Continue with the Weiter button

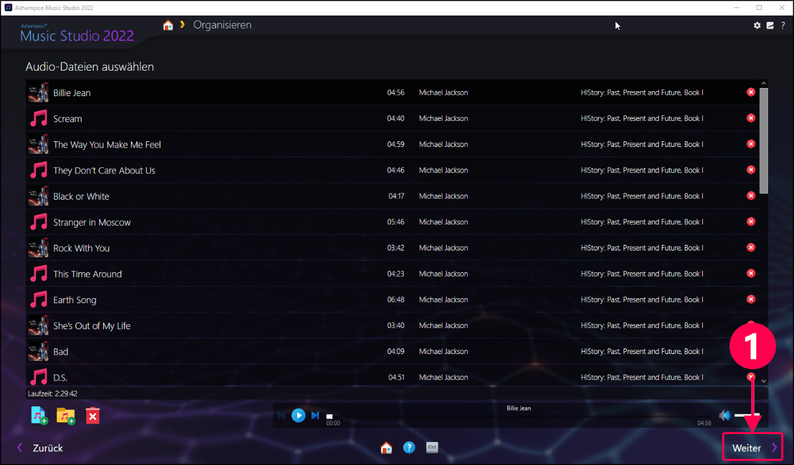pyautogui.click(x=752, y=448)
